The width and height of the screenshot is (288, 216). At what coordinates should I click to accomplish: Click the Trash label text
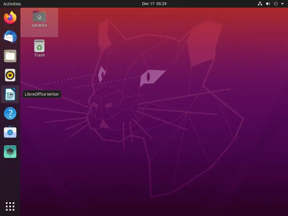coord(39,55)
